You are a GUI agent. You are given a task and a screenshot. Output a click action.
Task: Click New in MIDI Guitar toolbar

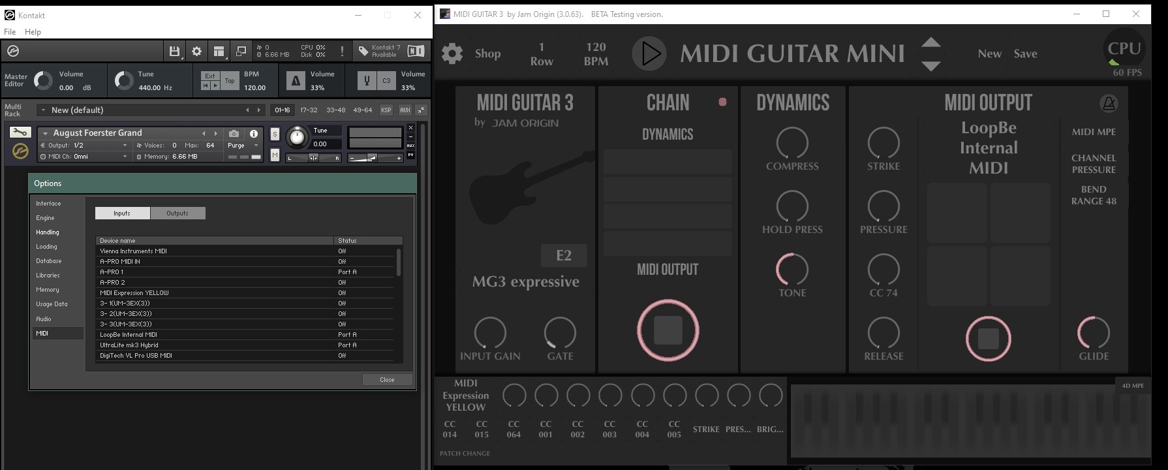coord(989,54)
